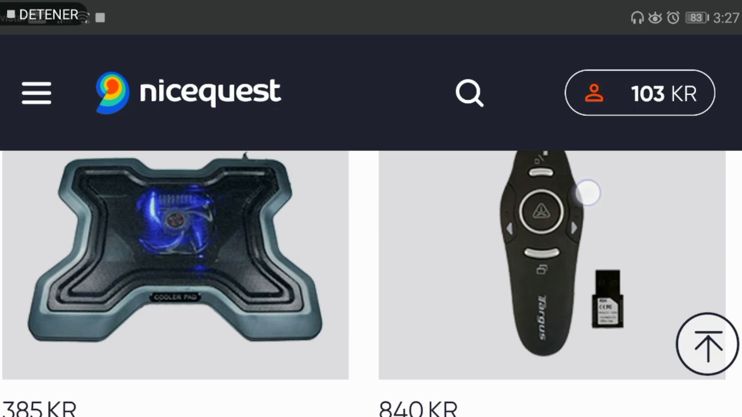Viewport: 742px width, 417px height.
Task: Open the Cooler Pad product image
Action: pos(174,265)
